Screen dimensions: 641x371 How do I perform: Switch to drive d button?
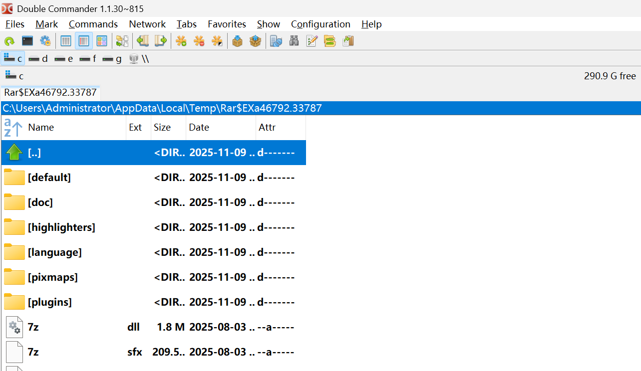point(38,59)
